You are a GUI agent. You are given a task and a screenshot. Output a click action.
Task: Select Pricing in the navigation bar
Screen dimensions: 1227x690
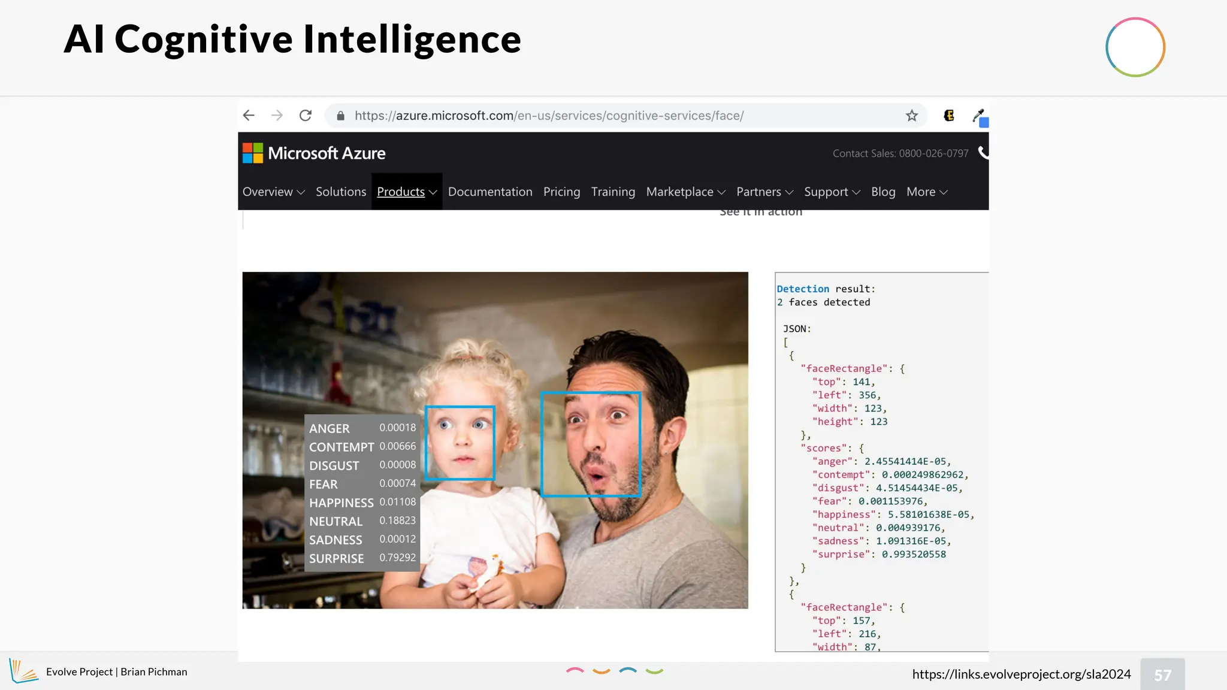562,192
